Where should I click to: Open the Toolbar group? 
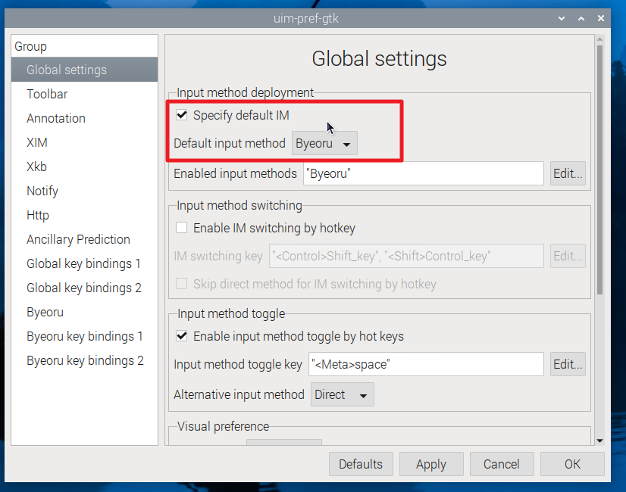point(85,94)
